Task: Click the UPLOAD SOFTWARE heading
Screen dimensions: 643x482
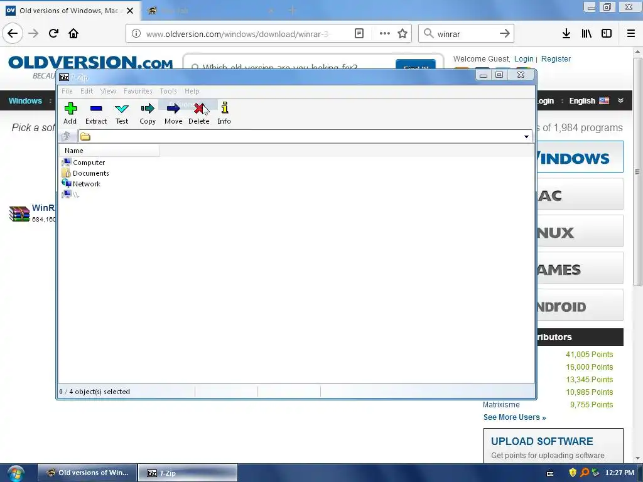Action: (x=542, y=441)
